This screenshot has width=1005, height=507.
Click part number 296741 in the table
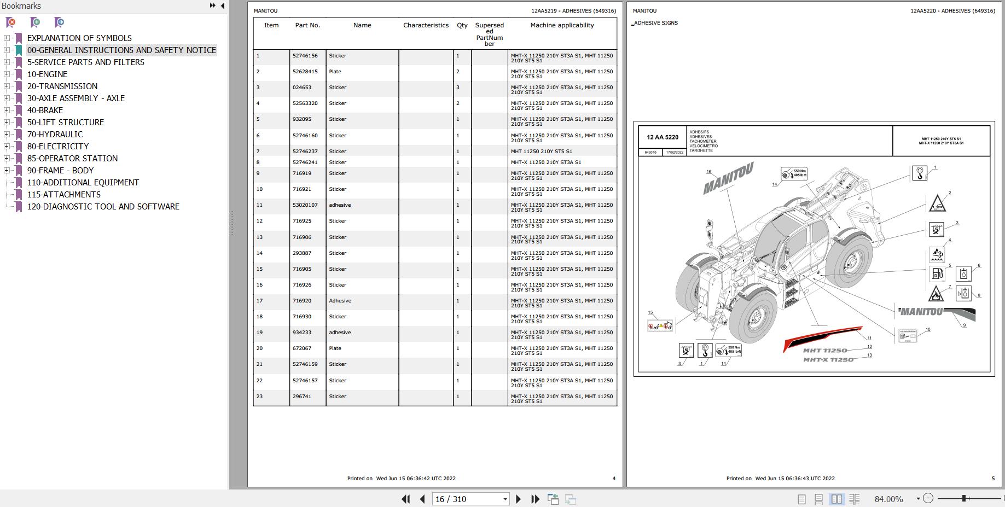(301, 397)
